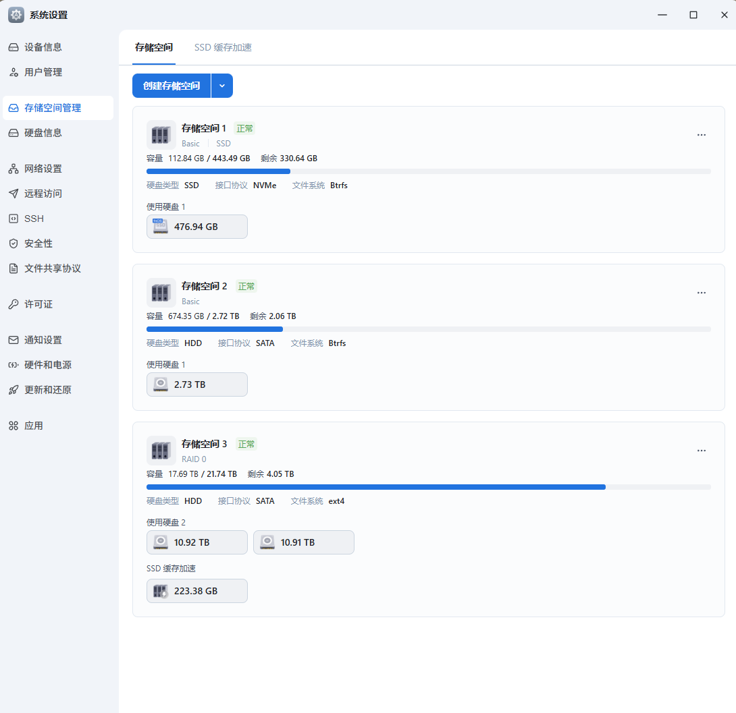This screenshot has width=736, height=713.
Task: Open options menu for 存储空间 2
Action: [701, 293]
